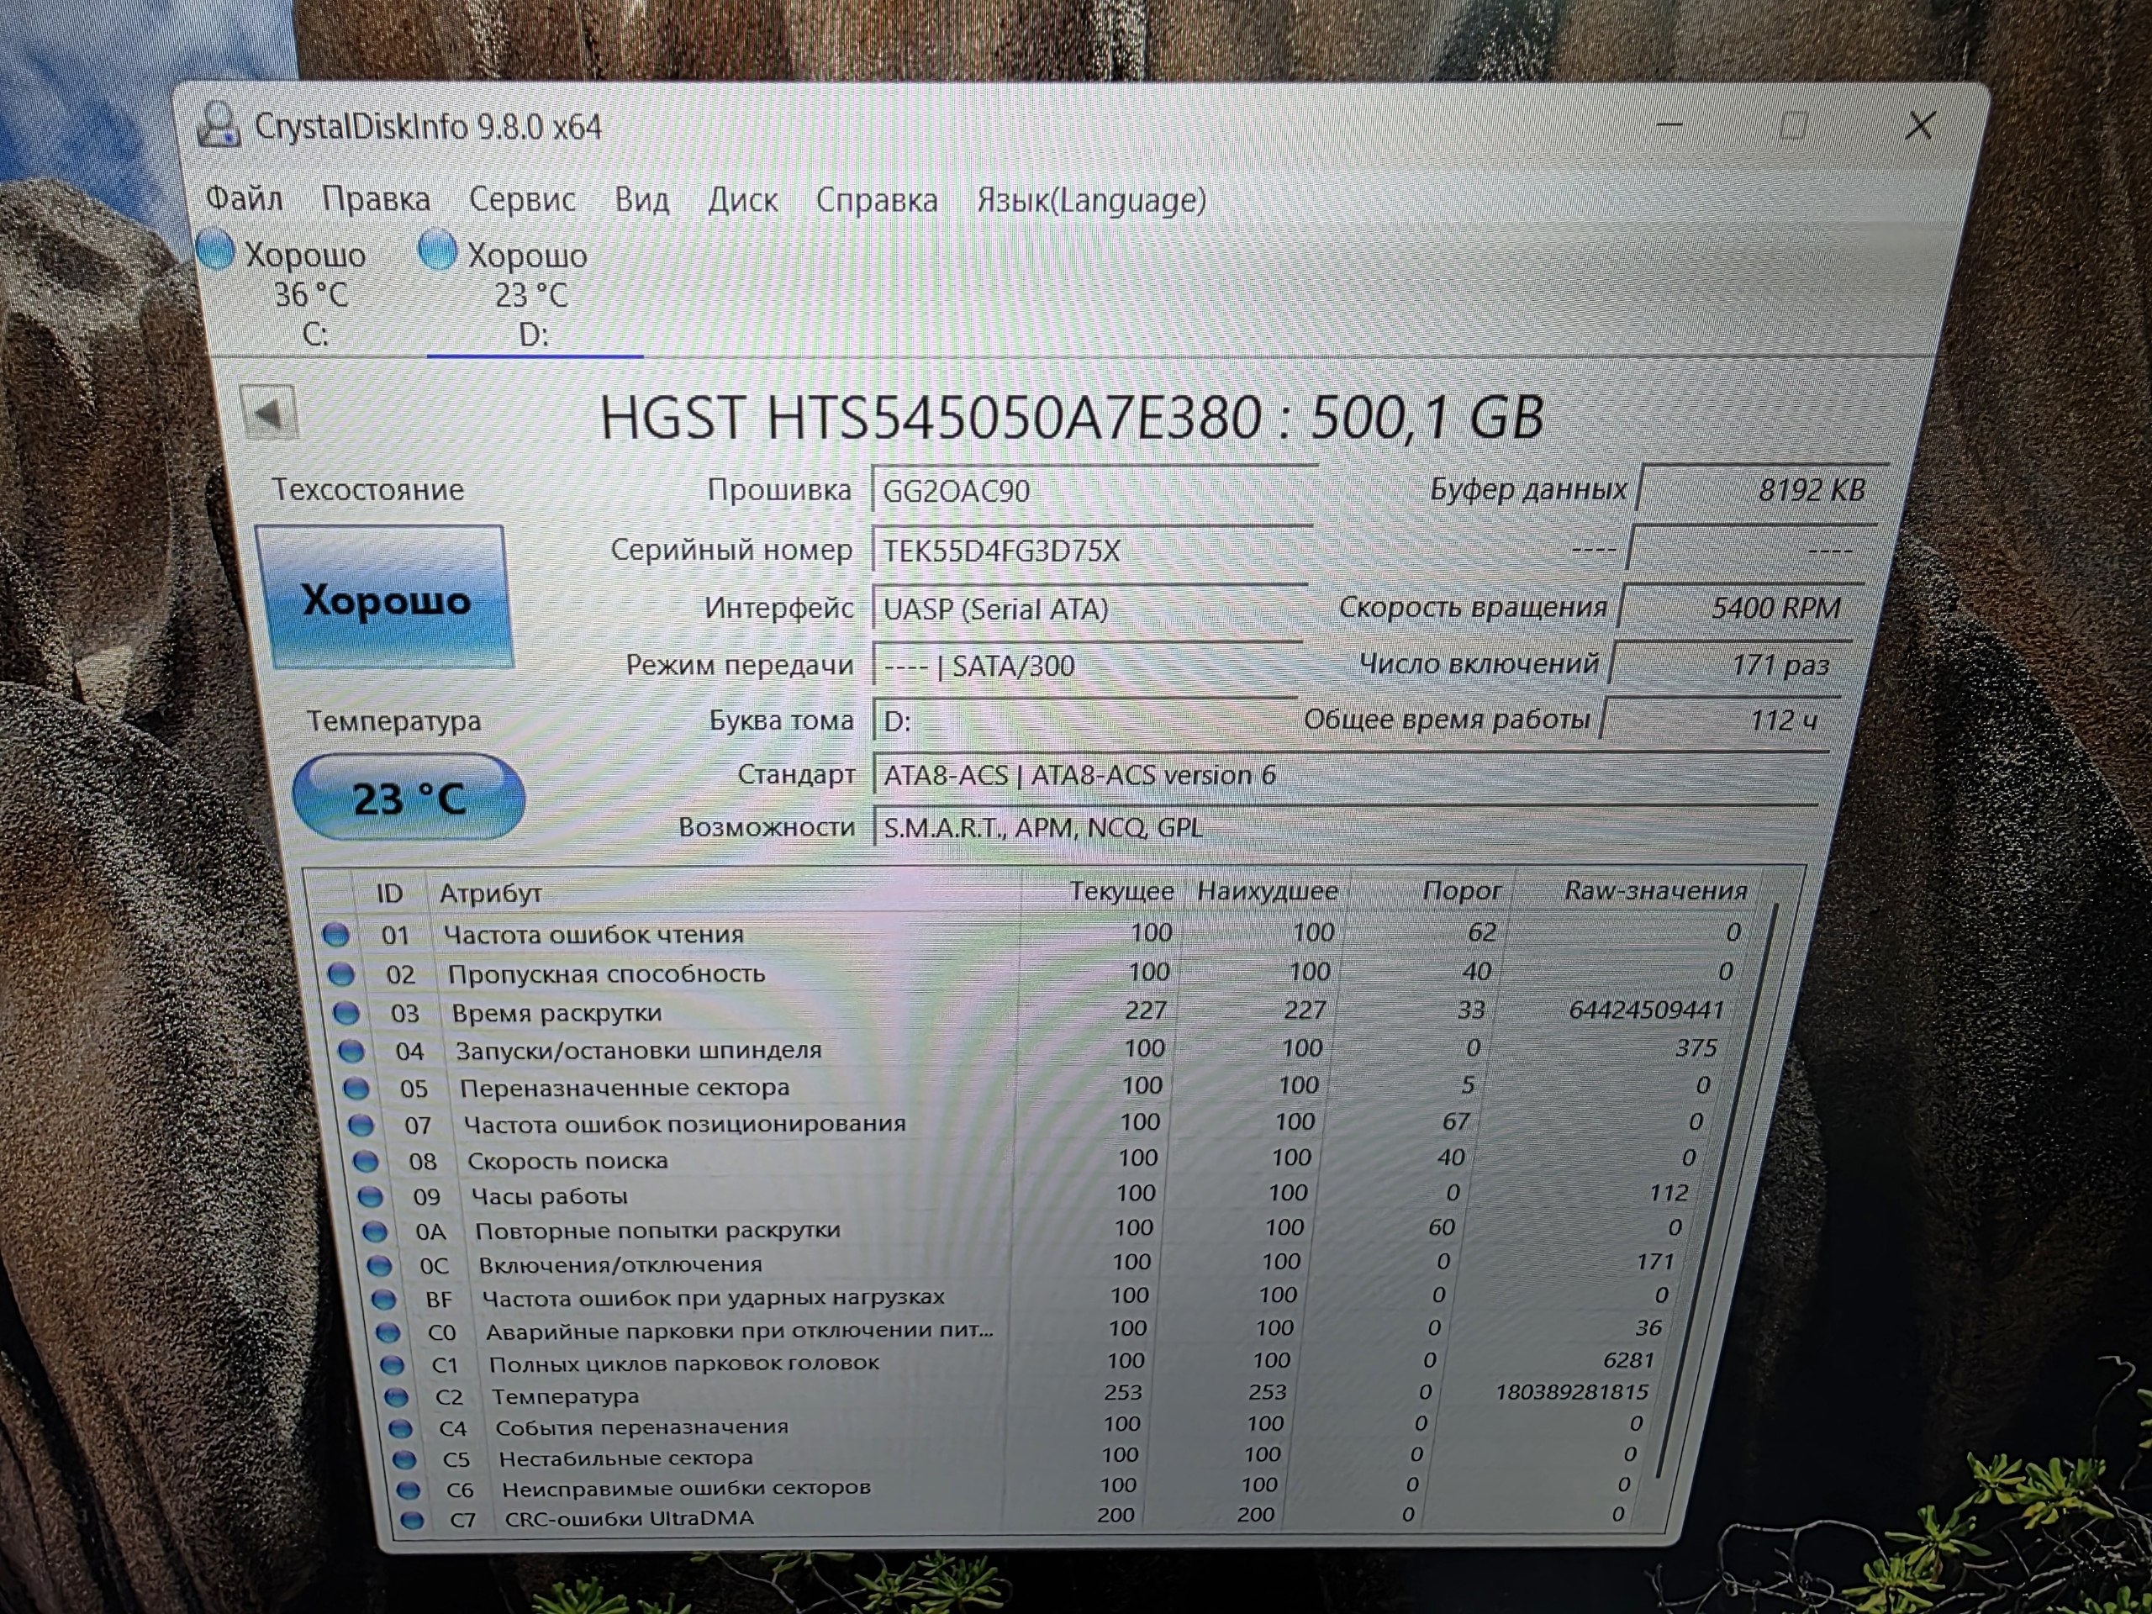The height and width of the screenshot is (1614, 2152).
Task: Click status dot for attribute 0C power cycles
Action: click(x=379, y=1266)
